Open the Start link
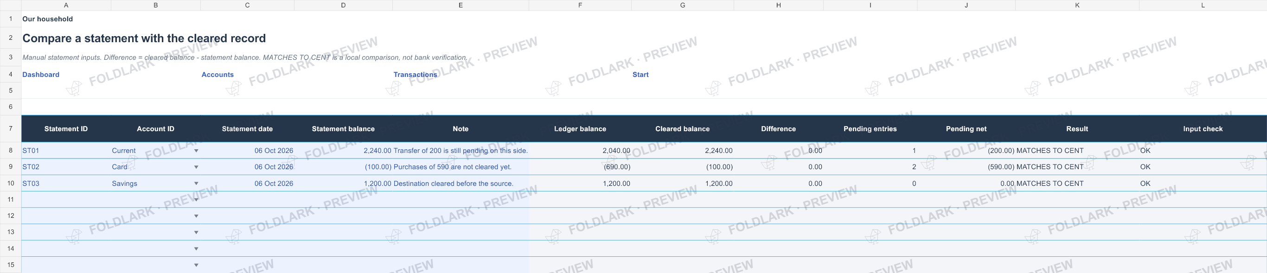 point(640,75)
